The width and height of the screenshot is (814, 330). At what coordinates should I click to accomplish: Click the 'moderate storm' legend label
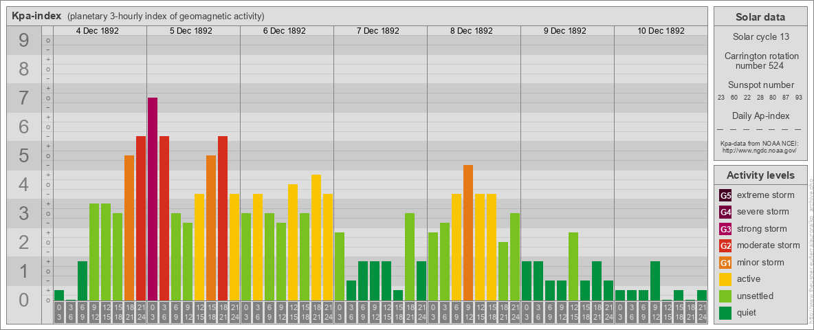(x=769, y=245)
